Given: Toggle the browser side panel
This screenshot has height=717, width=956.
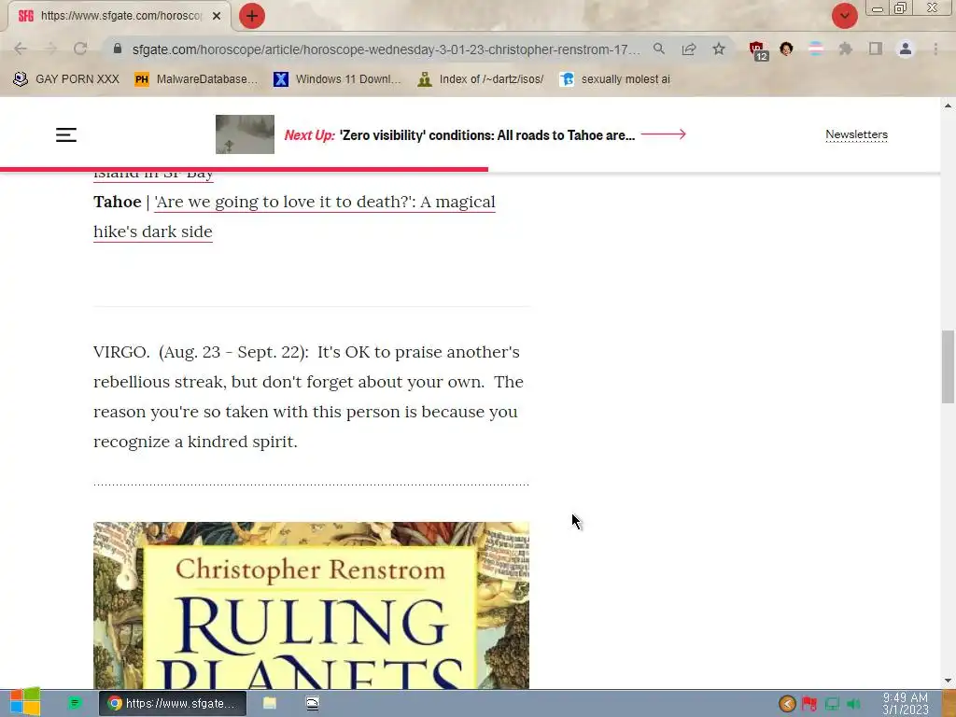Looking at the screenshot, I should tap(876, 49).
